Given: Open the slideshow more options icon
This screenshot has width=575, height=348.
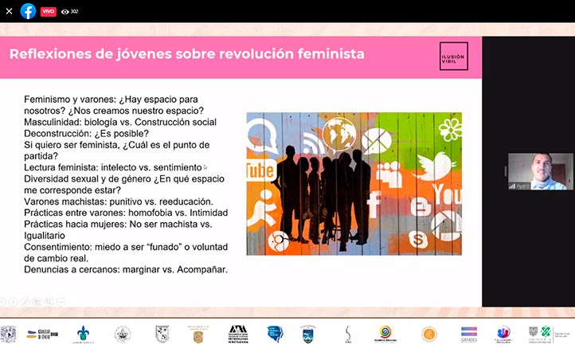Looking at the screenshot, I should point(61,302).
